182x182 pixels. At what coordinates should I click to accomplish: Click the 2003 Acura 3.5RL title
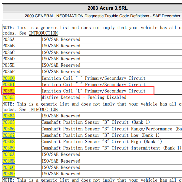pos(108,8)
